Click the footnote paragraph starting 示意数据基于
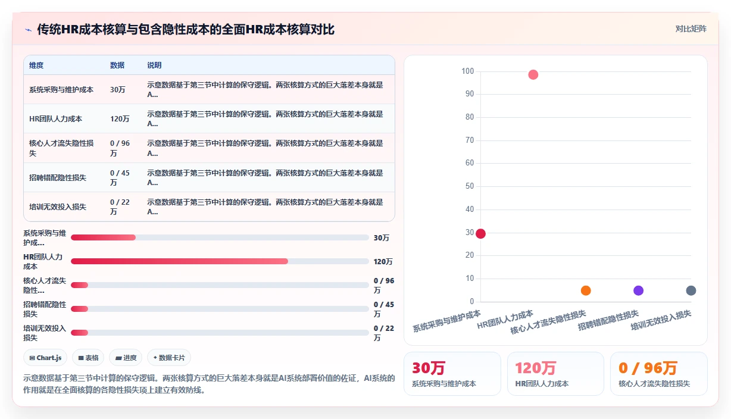 [x=208, y=384]
